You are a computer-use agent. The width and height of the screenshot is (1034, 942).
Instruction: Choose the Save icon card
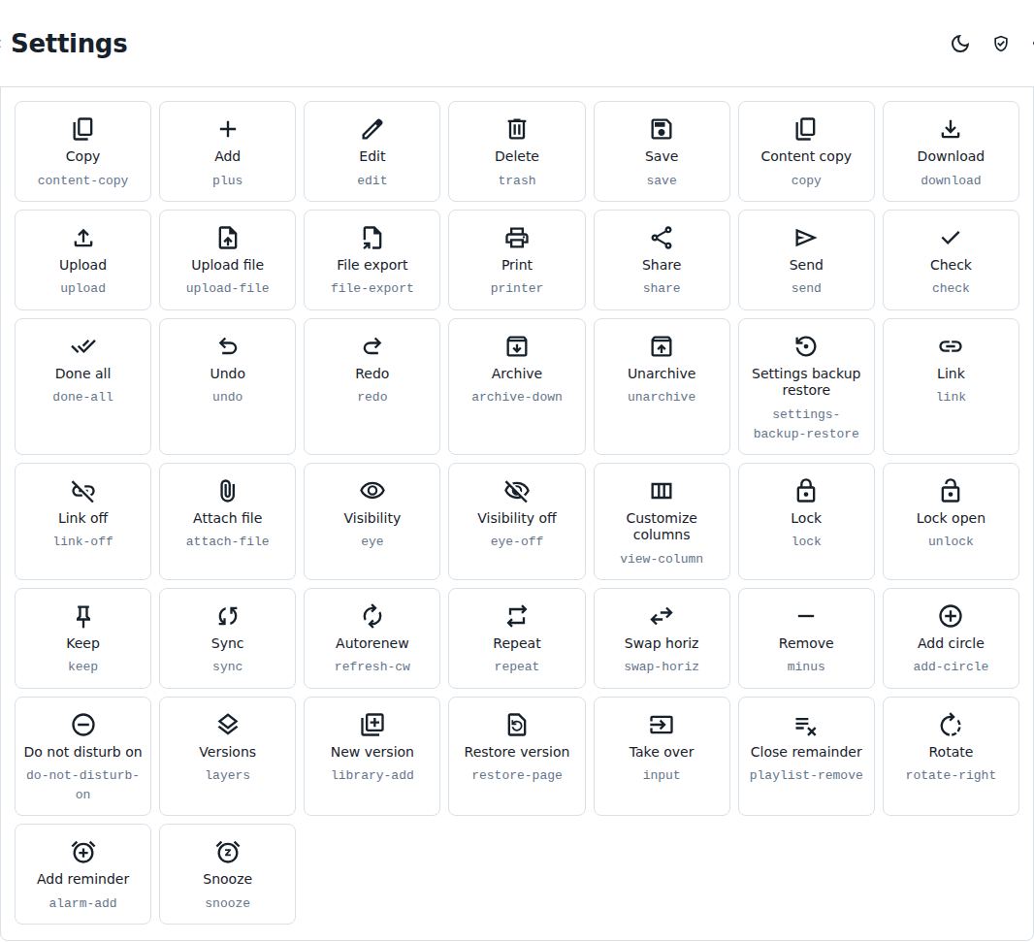pyautogui.click(x=662, y=151)
